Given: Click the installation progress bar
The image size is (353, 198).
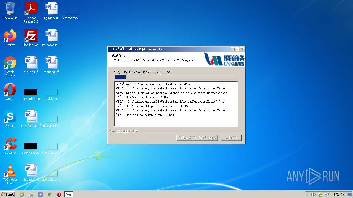Looking at the screenshot, I should [176, 77].
